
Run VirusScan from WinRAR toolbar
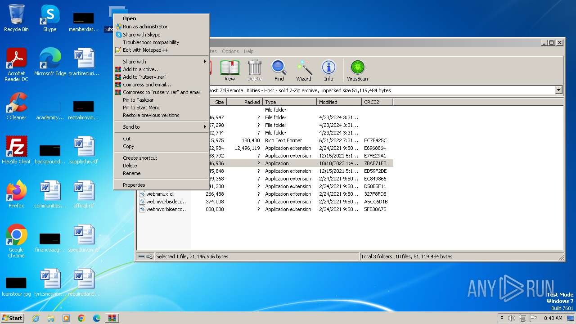pos(357,71)
